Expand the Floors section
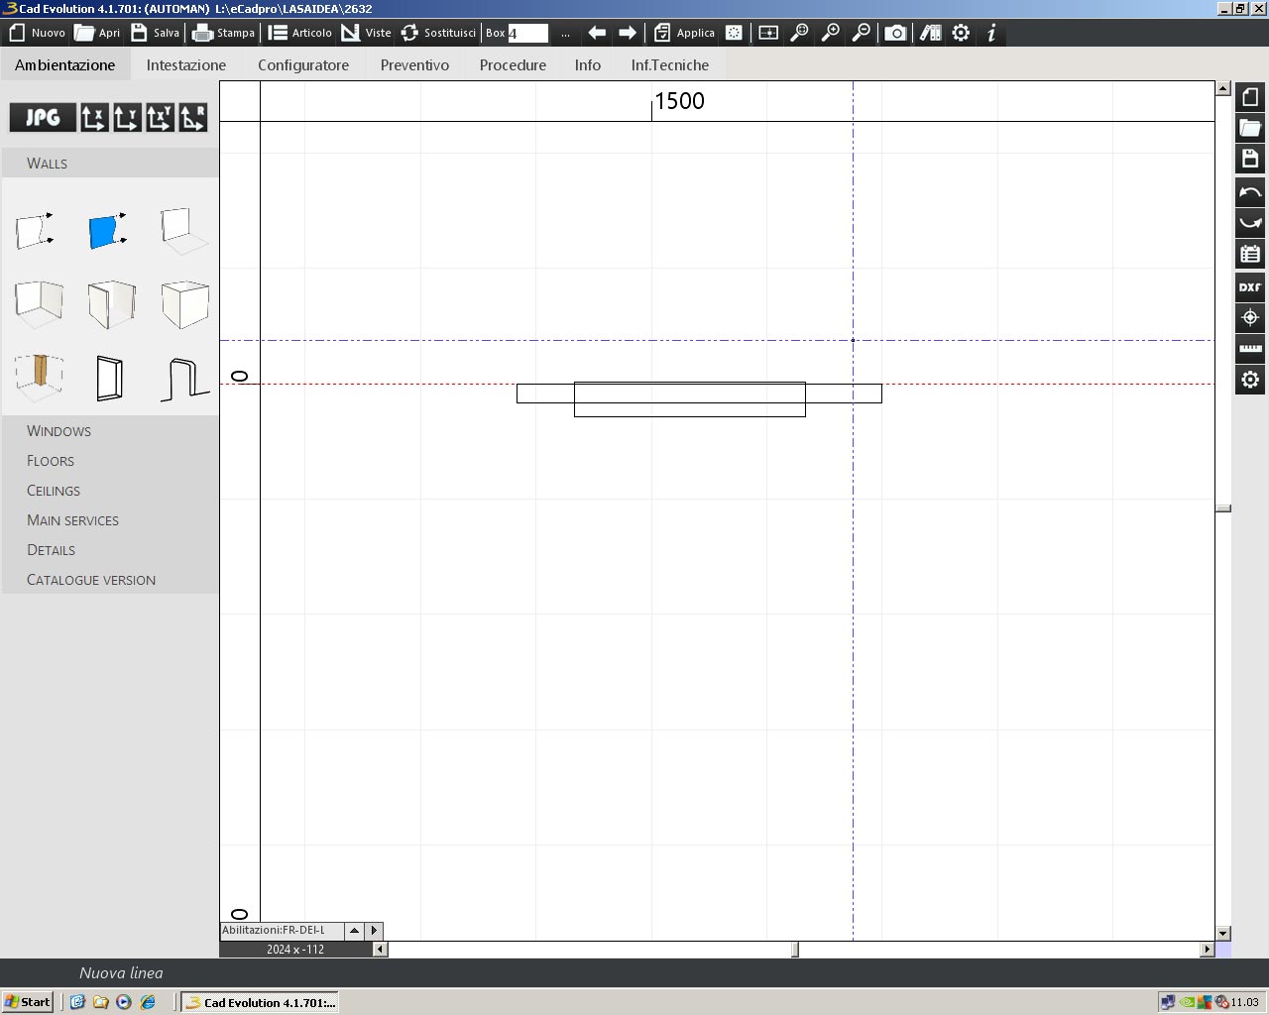This screenshot has width=1269, height=1015. point(110,460)
